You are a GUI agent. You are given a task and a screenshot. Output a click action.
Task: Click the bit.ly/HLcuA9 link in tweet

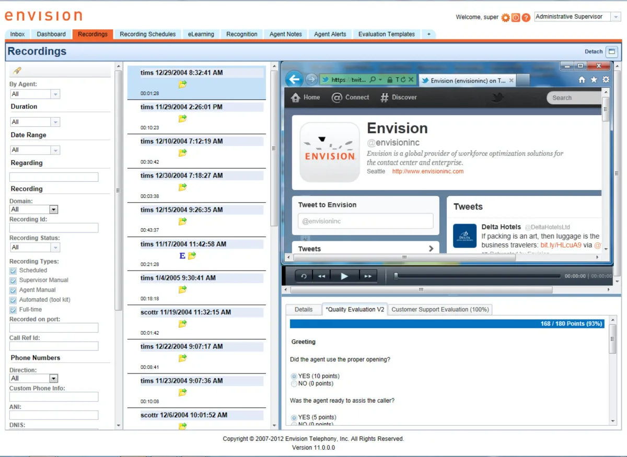[561, 245]
